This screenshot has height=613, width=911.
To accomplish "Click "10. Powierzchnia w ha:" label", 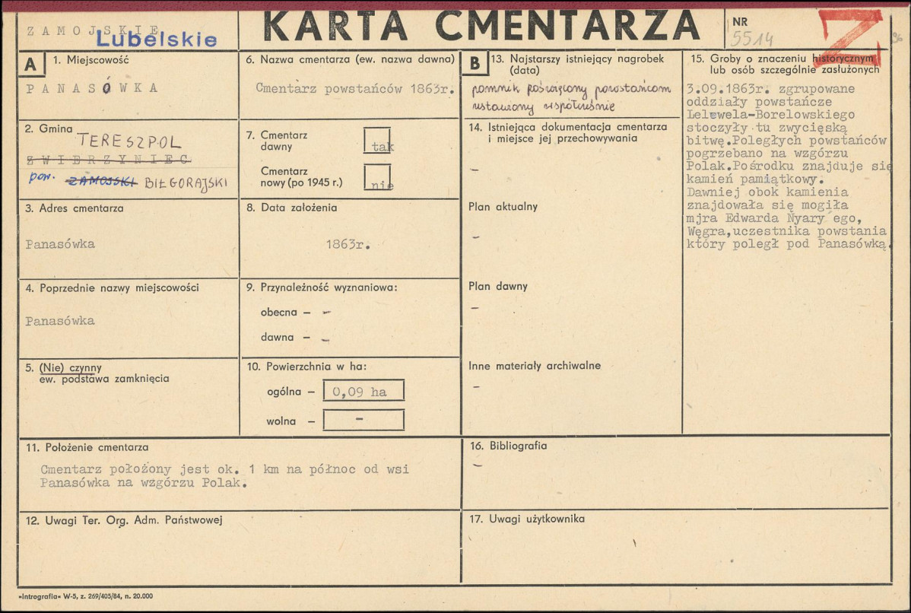I will pyautogui.click(x=306, y=367).
